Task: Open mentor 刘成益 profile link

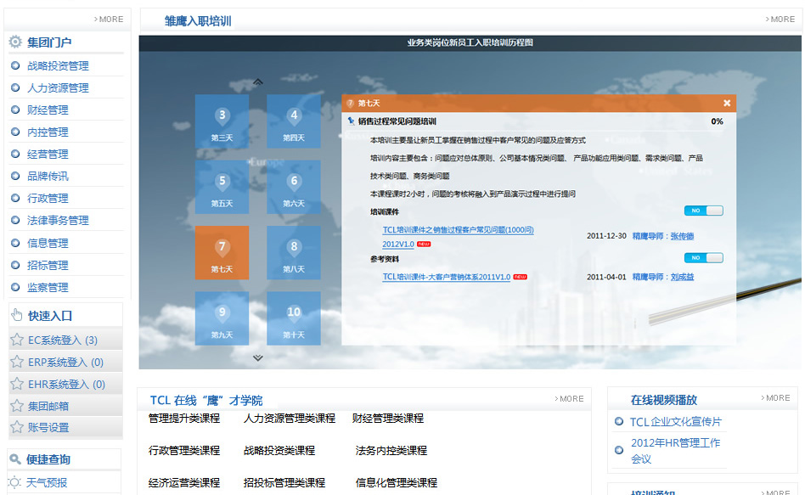Action: [683, 277]
